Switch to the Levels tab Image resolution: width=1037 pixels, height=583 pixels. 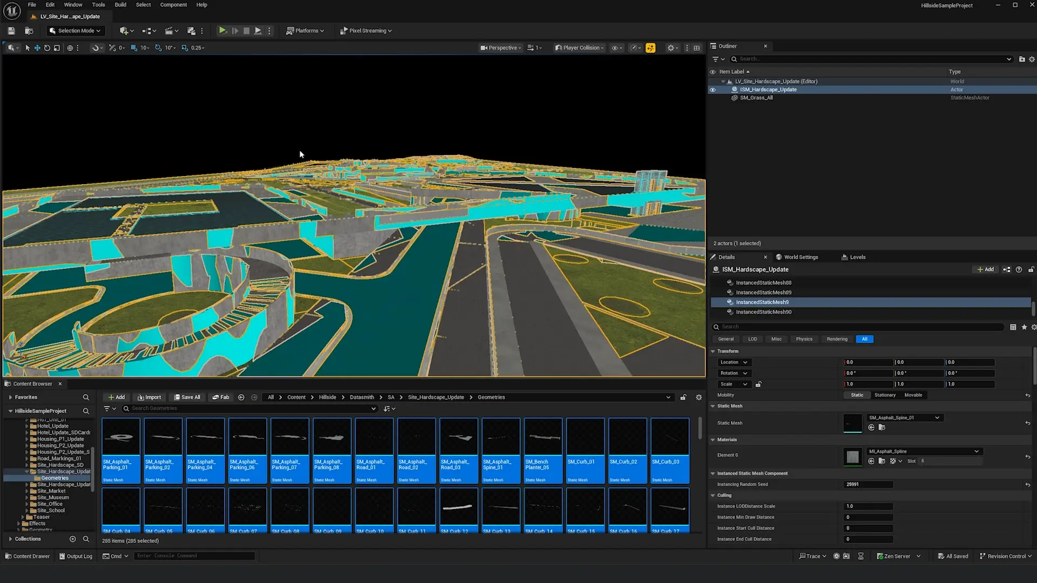[853, 257]
